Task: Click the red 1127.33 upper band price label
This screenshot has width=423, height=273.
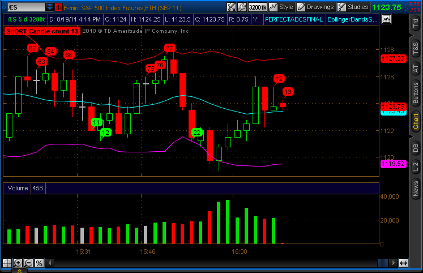Action: (x=393, y=58)
